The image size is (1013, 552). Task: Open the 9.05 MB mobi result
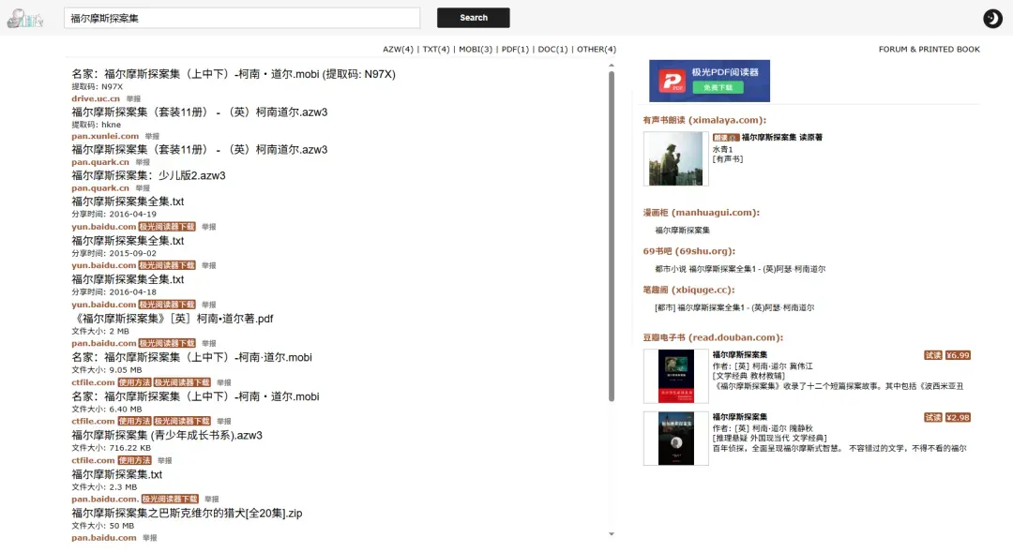pos(192,358)
